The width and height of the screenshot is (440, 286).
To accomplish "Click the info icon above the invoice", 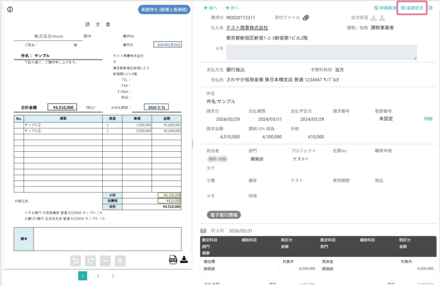I will click(10, 9).
